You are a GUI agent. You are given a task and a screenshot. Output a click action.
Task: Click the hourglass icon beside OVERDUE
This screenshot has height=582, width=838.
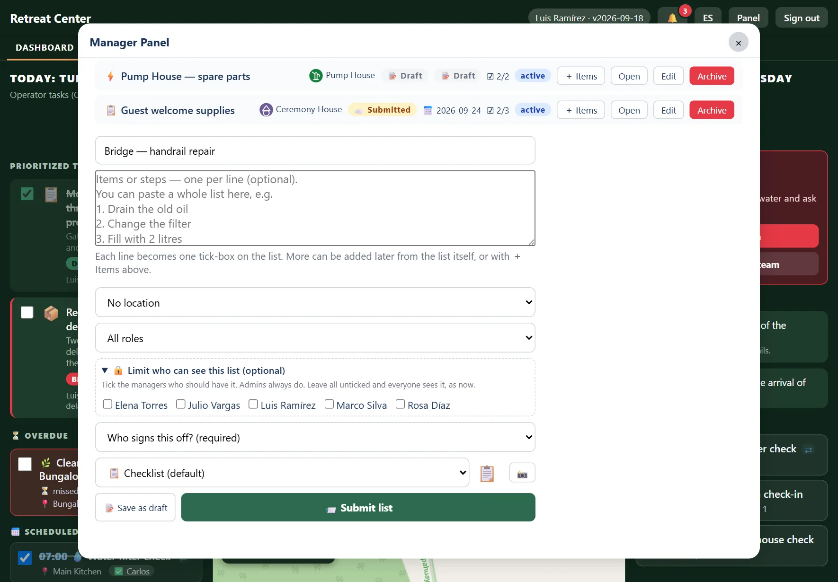16,435
